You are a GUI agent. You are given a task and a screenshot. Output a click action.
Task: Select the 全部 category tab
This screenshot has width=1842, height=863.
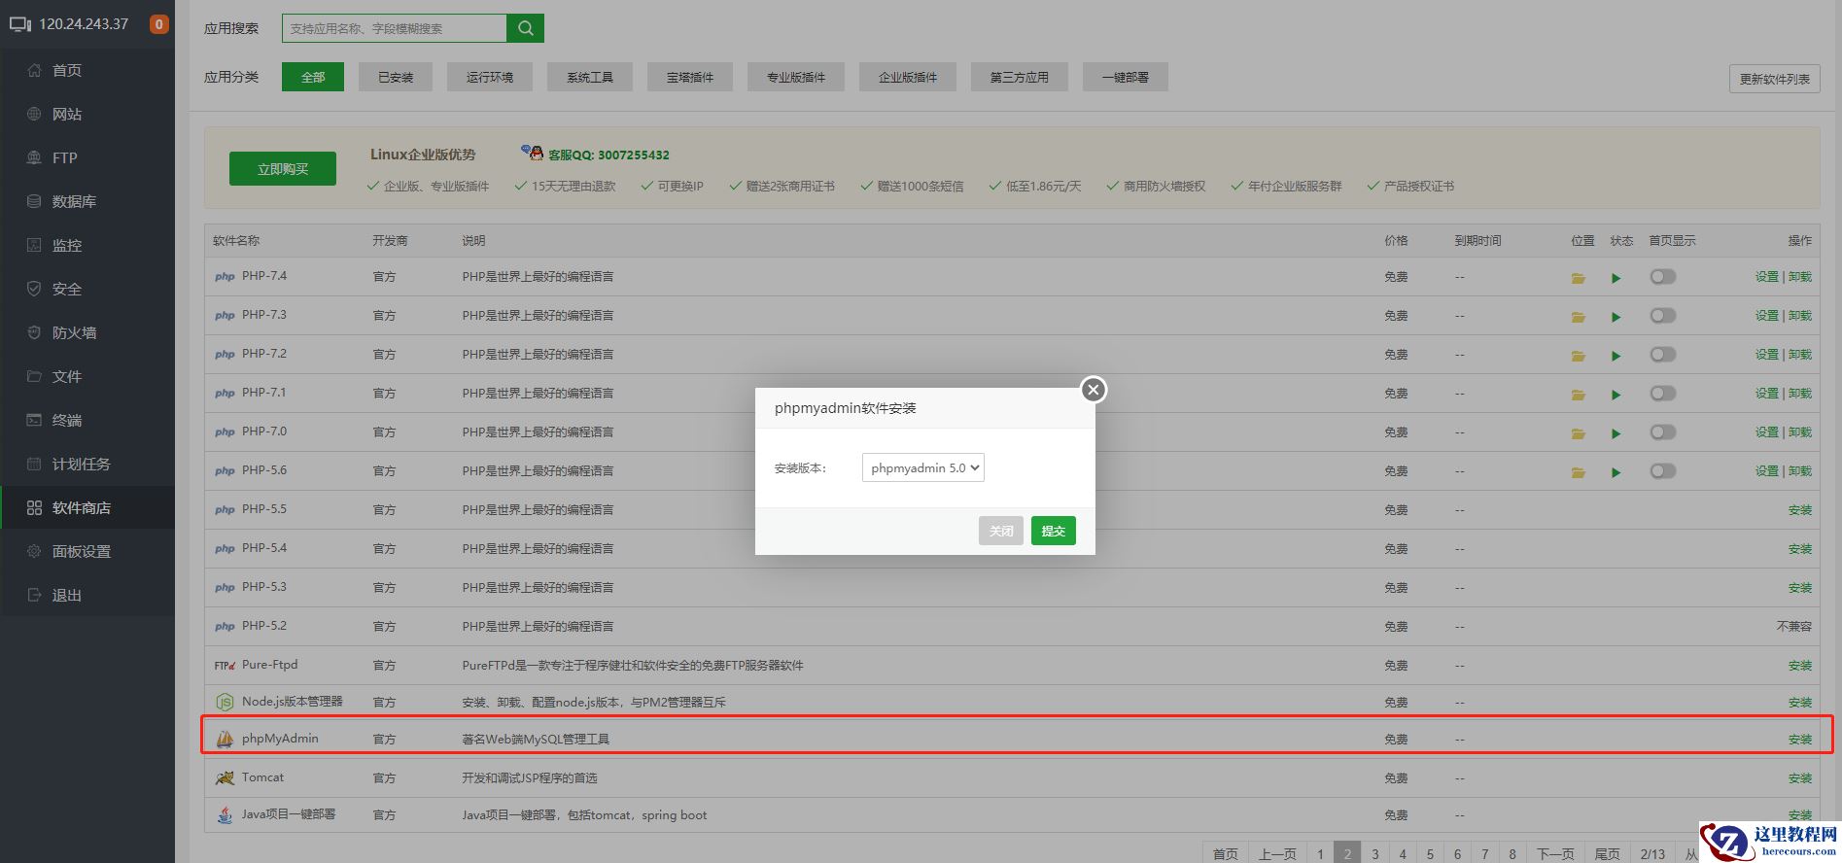point(313,77)
